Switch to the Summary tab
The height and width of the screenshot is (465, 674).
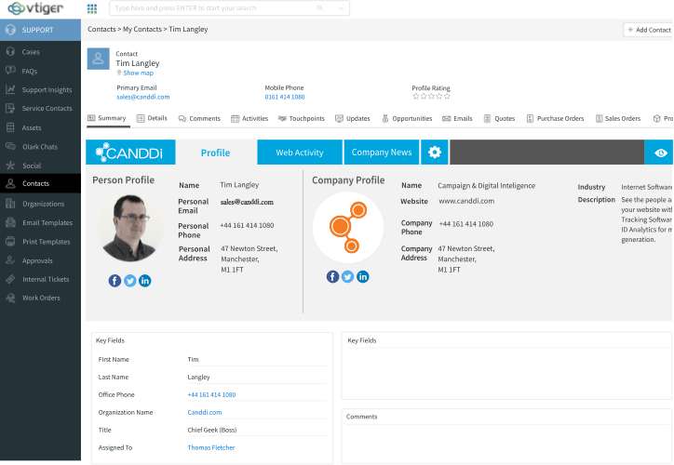click(107, 118)
